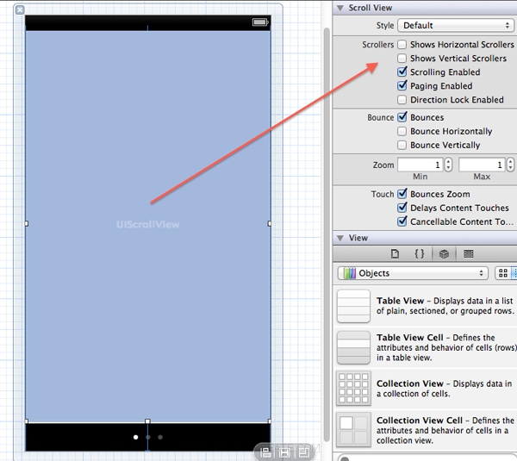The width and height of the screenshot is (517, 461).
Task: Select the Table View library icon
Action: click(353, 306)
